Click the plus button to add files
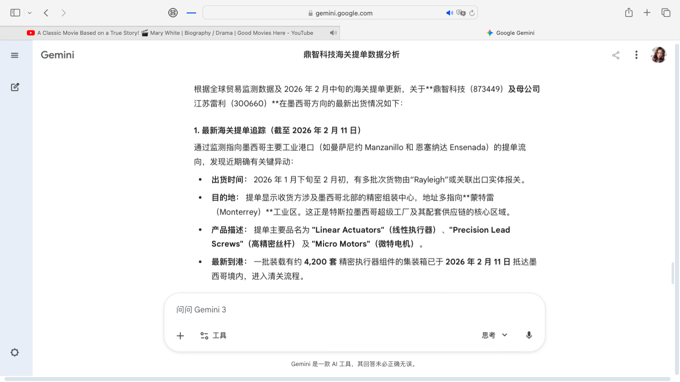This screenshot has height=382, width=680. click(180, 336)
